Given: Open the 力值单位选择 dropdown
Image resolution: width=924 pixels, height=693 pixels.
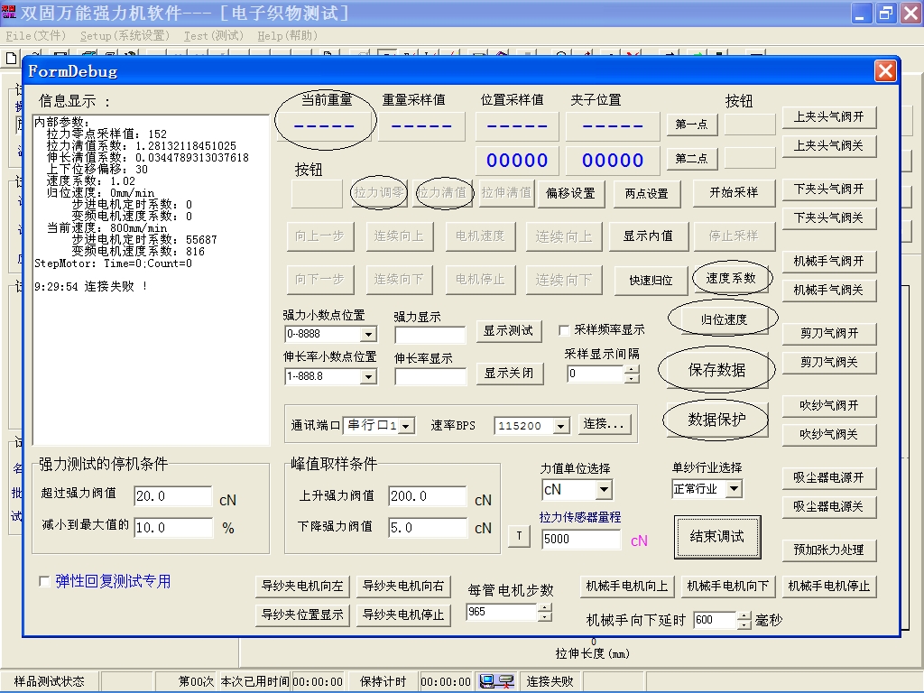Looking at the screenshot, I should (604, 490).
